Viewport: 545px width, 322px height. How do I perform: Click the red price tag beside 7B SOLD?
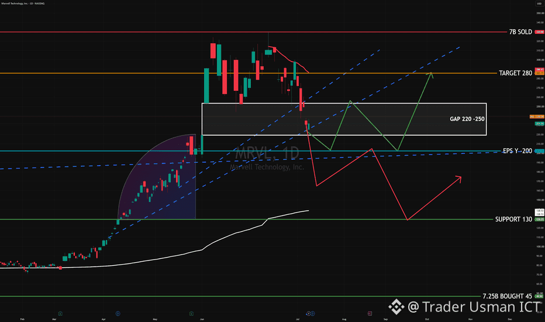point(539,32)
